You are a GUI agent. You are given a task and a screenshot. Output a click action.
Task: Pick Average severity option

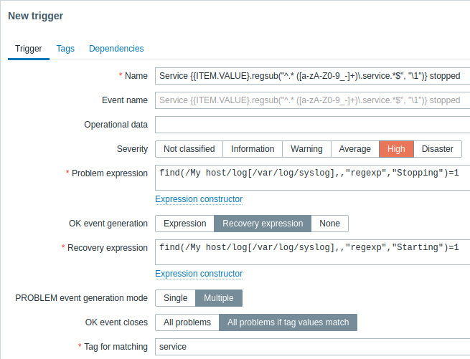(x=355, y=149)
